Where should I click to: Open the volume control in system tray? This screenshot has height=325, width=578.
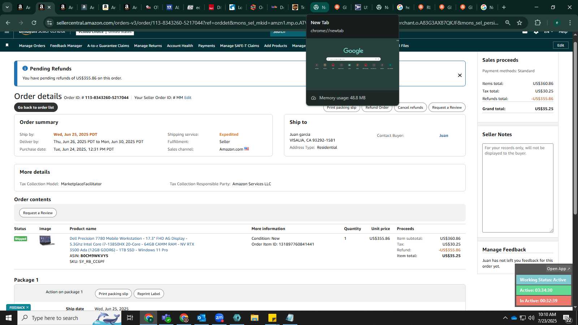coord(531,318)
